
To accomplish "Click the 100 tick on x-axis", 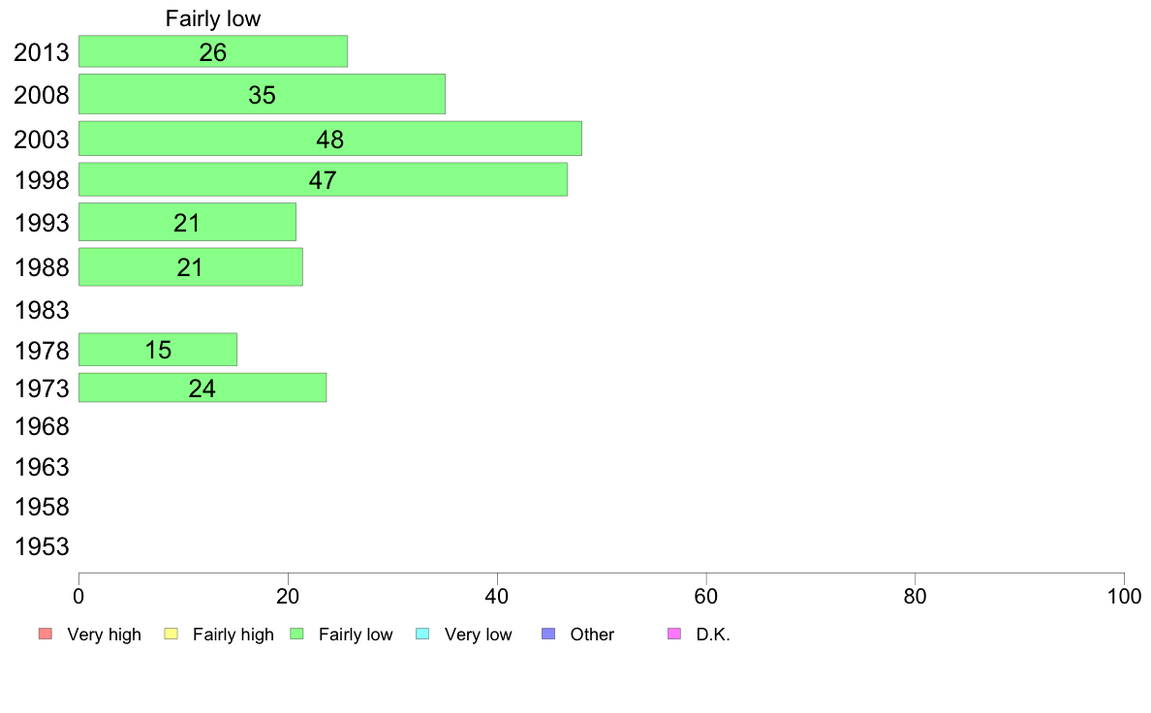I will [1123, 596].
